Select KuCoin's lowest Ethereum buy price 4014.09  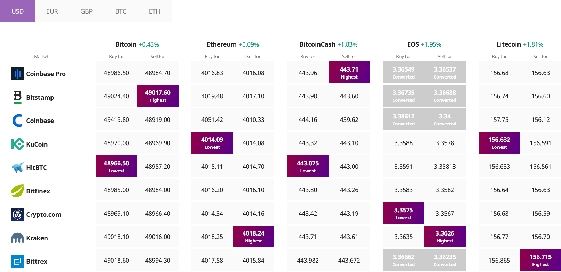click(x=212, y=143)
